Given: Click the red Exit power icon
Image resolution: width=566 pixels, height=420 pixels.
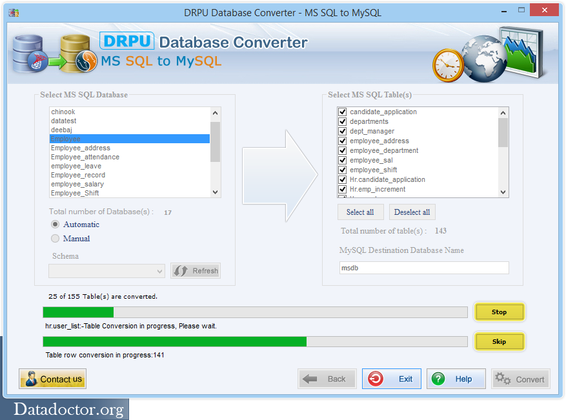Looking at the screenshot, I should (376, 379).
